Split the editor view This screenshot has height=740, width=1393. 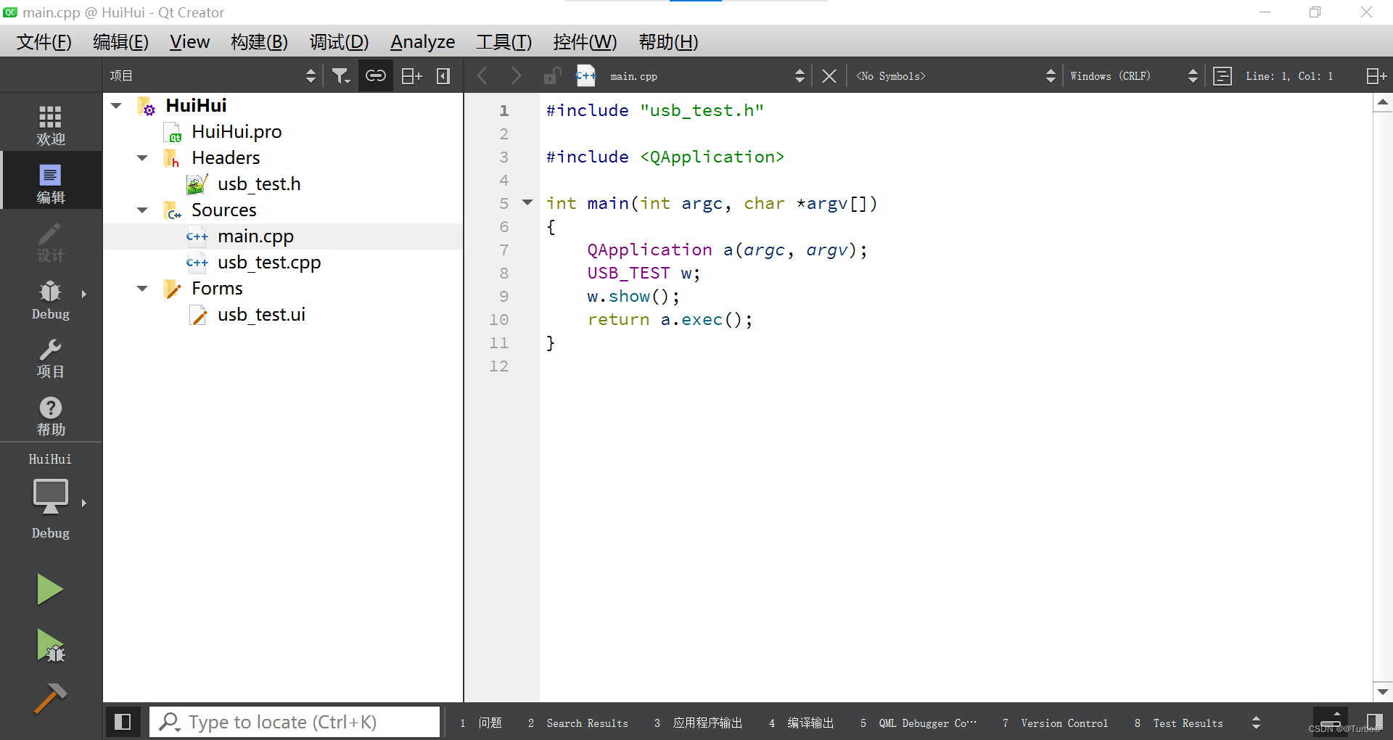1376,75
